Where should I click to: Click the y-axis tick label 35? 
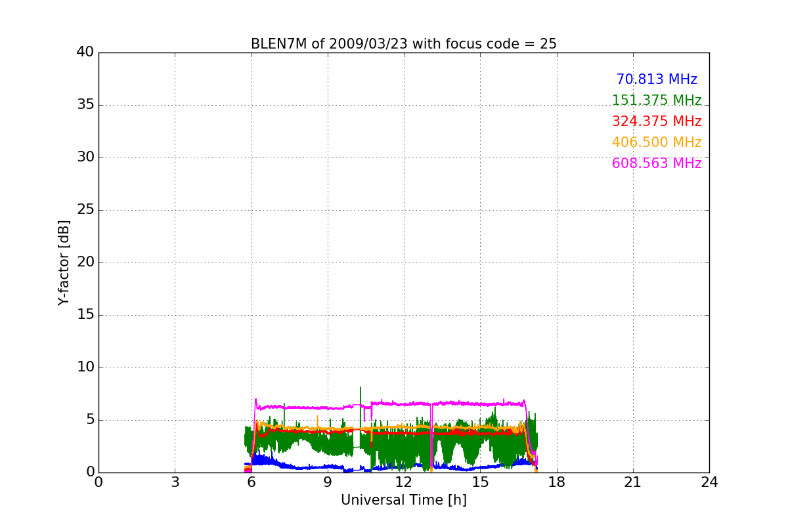click(x=85, y=105)
